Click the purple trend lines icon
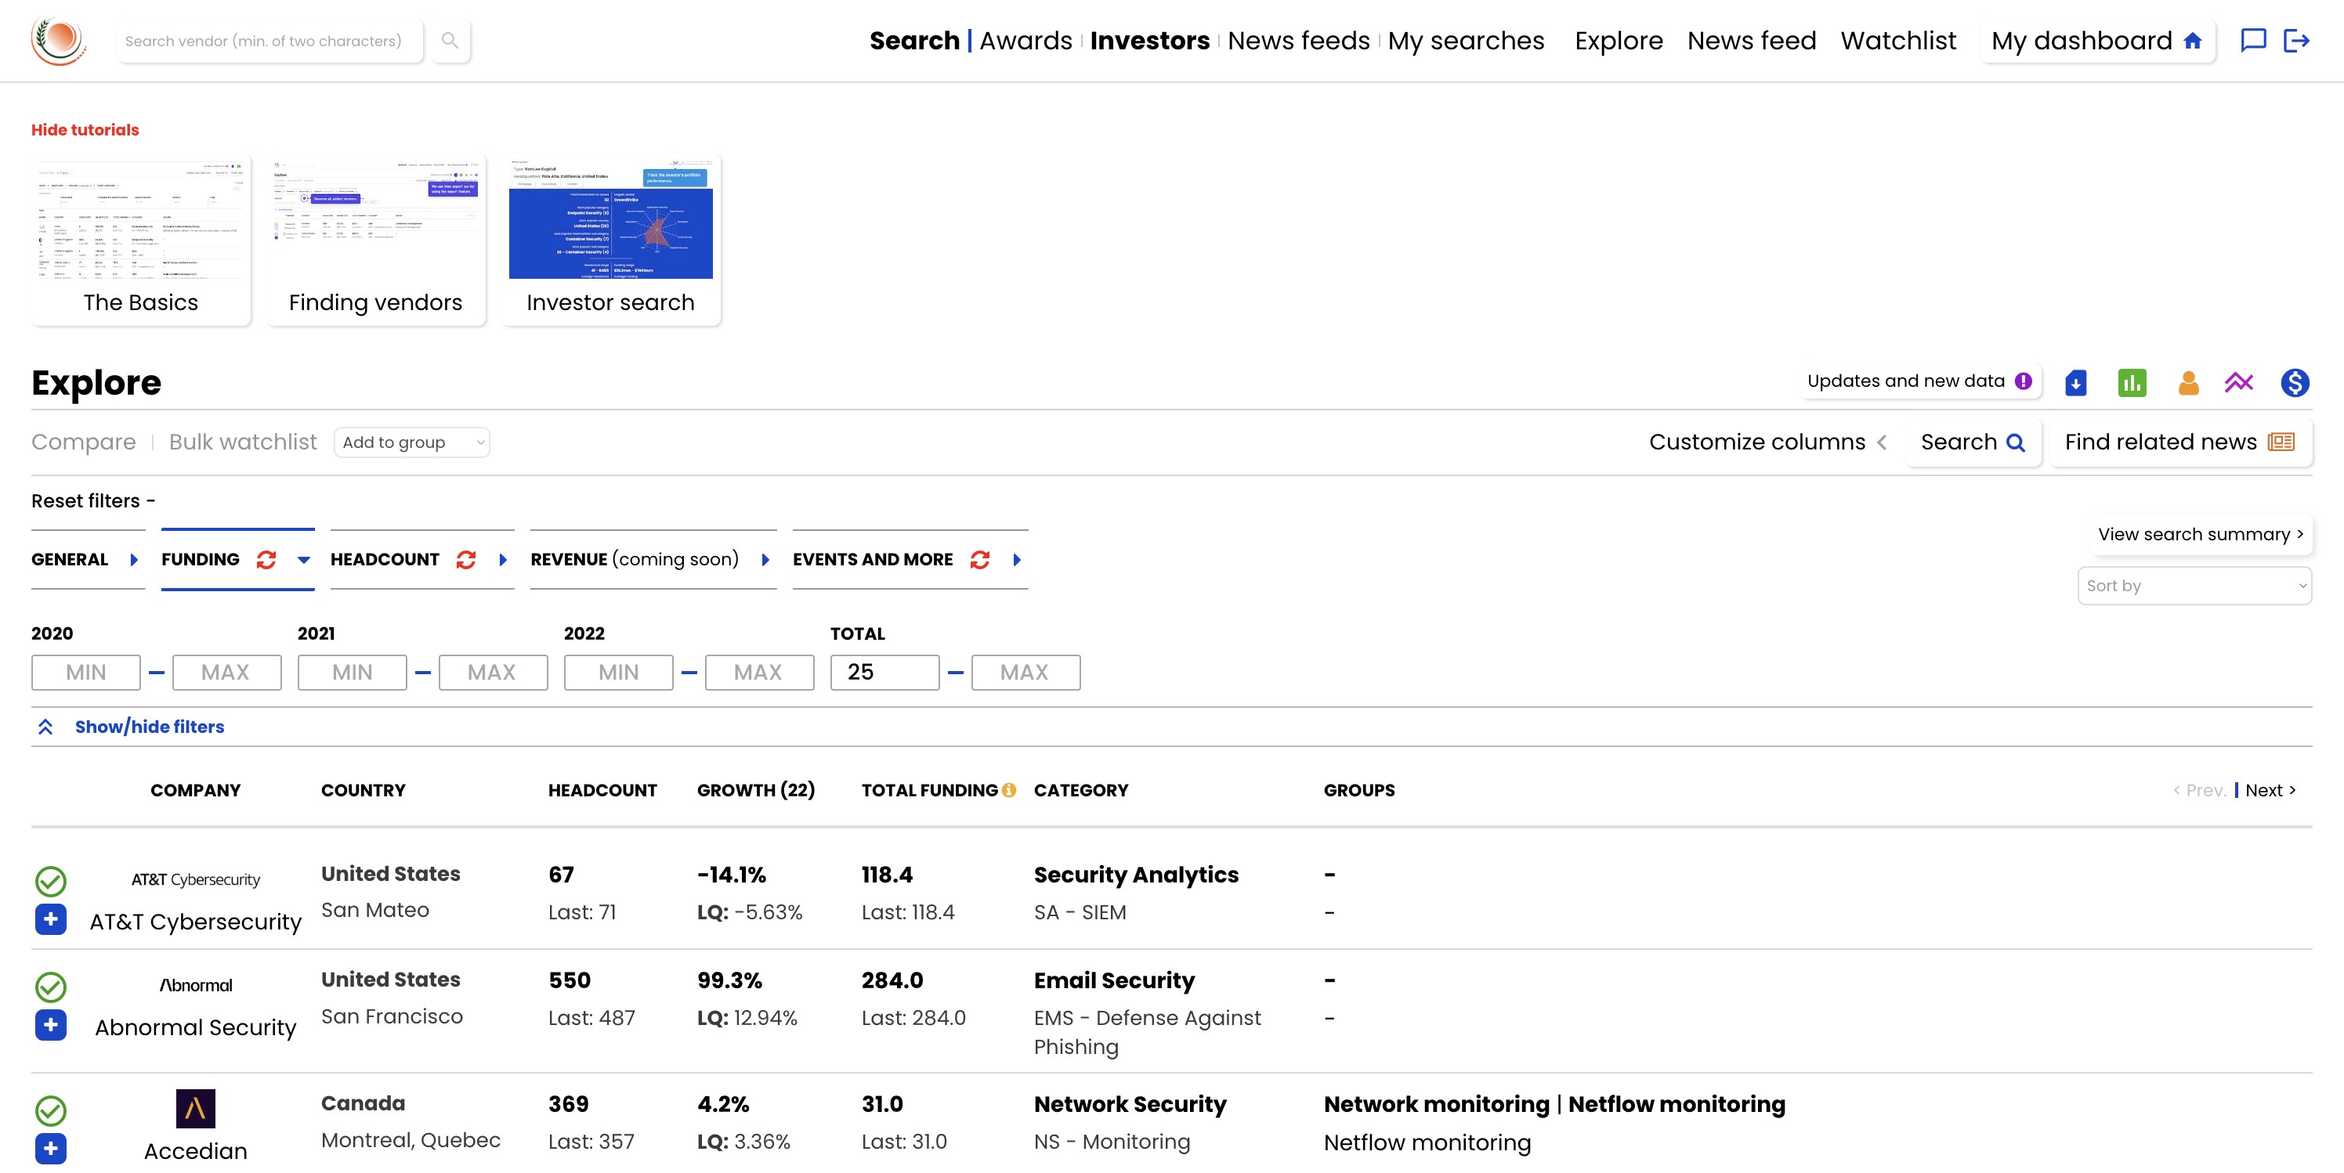The height and width of the screenshot is (1173, 2344). pyautogui.click(x=2239, y=383)
